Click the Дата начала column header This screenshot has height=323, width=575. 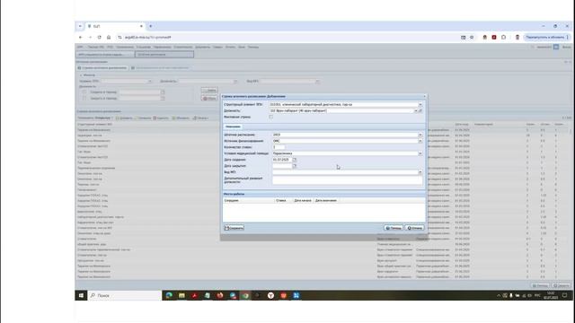(x=303, y=201)
